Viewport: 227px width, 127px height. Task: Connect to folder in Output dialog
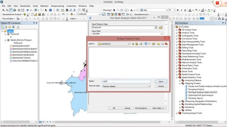[153, 44]
